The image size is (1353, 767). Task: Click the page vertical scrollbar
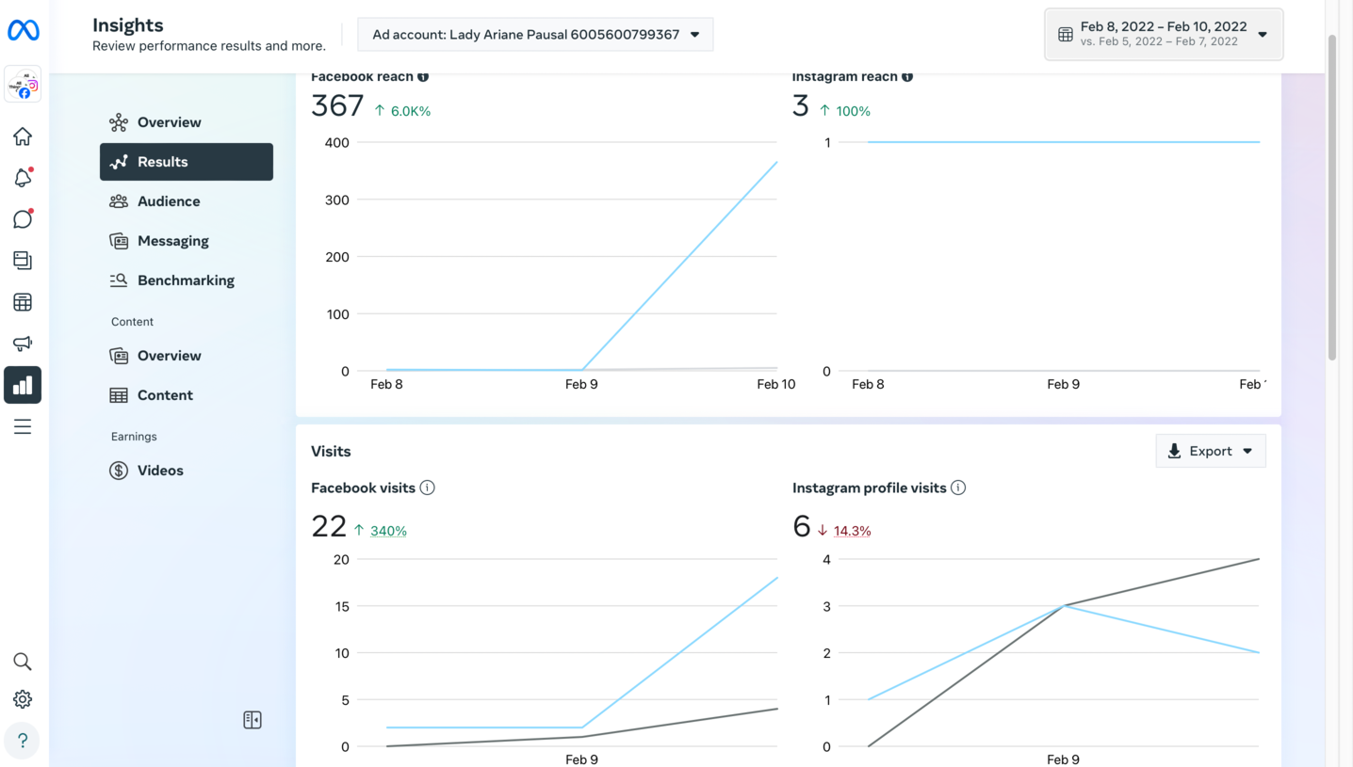(x=1331, y=198)
